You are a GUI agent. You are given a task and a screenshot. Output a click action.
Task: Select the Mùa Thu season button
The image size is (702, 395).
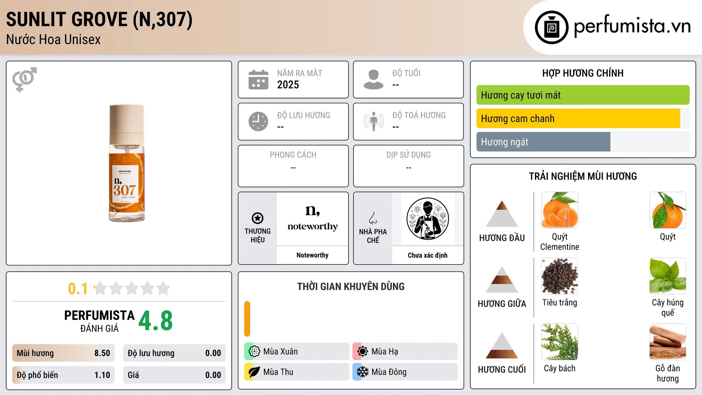[297, 372]
